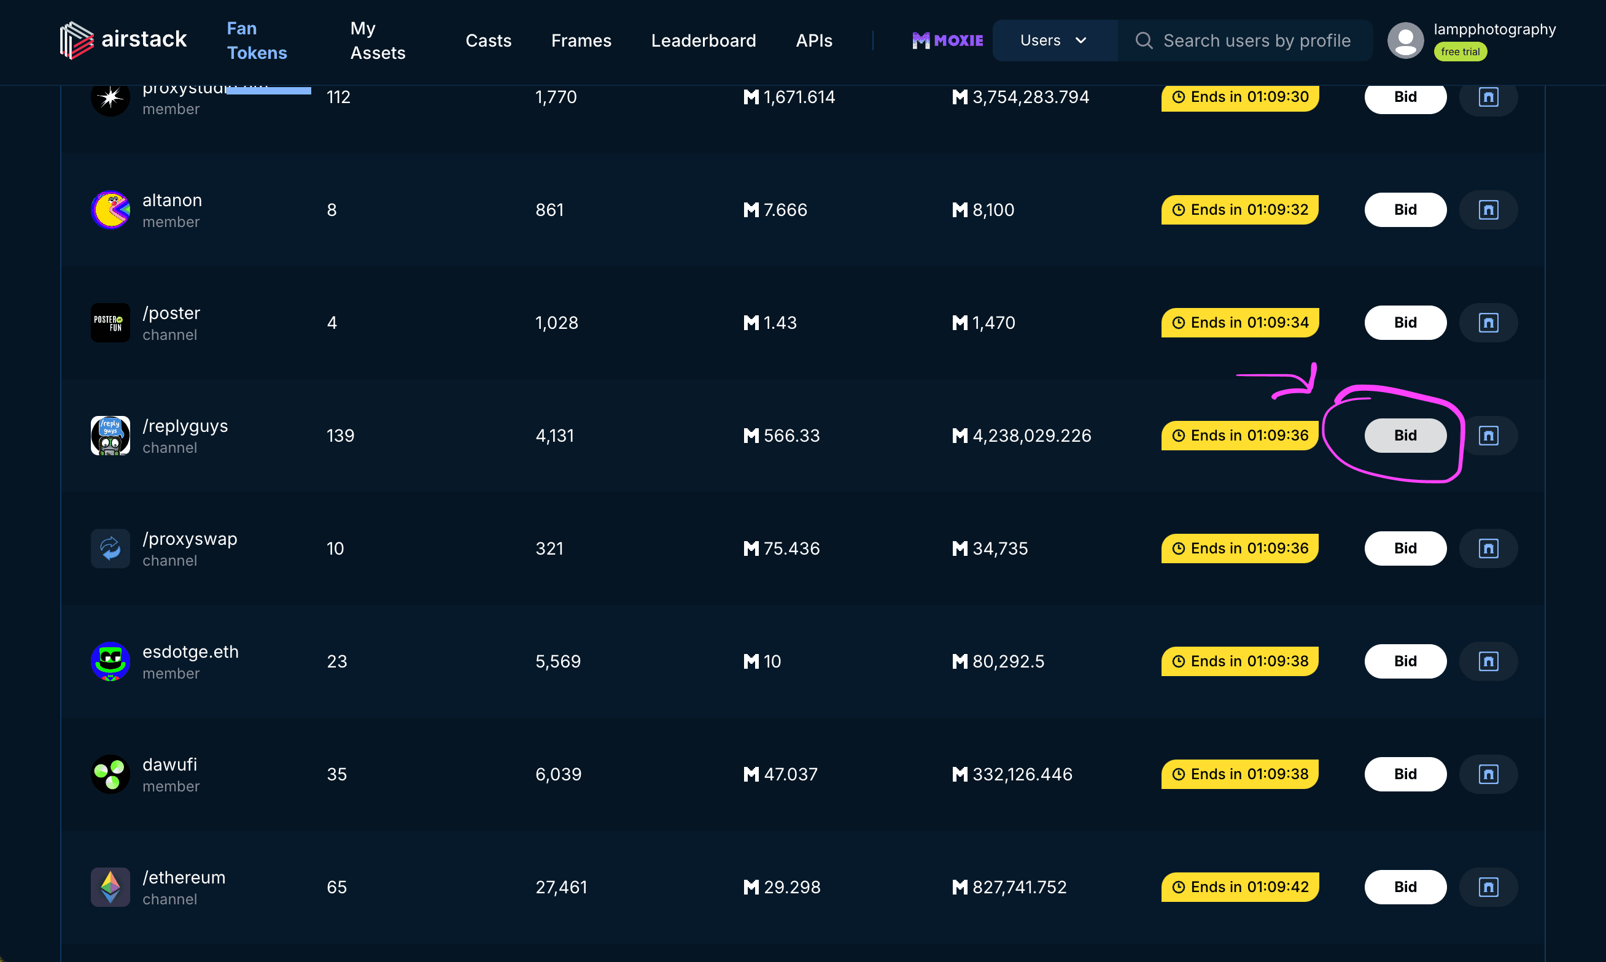Open the Moxie logo link
The width and height of the screenshot is (1606, 962).
948,40
